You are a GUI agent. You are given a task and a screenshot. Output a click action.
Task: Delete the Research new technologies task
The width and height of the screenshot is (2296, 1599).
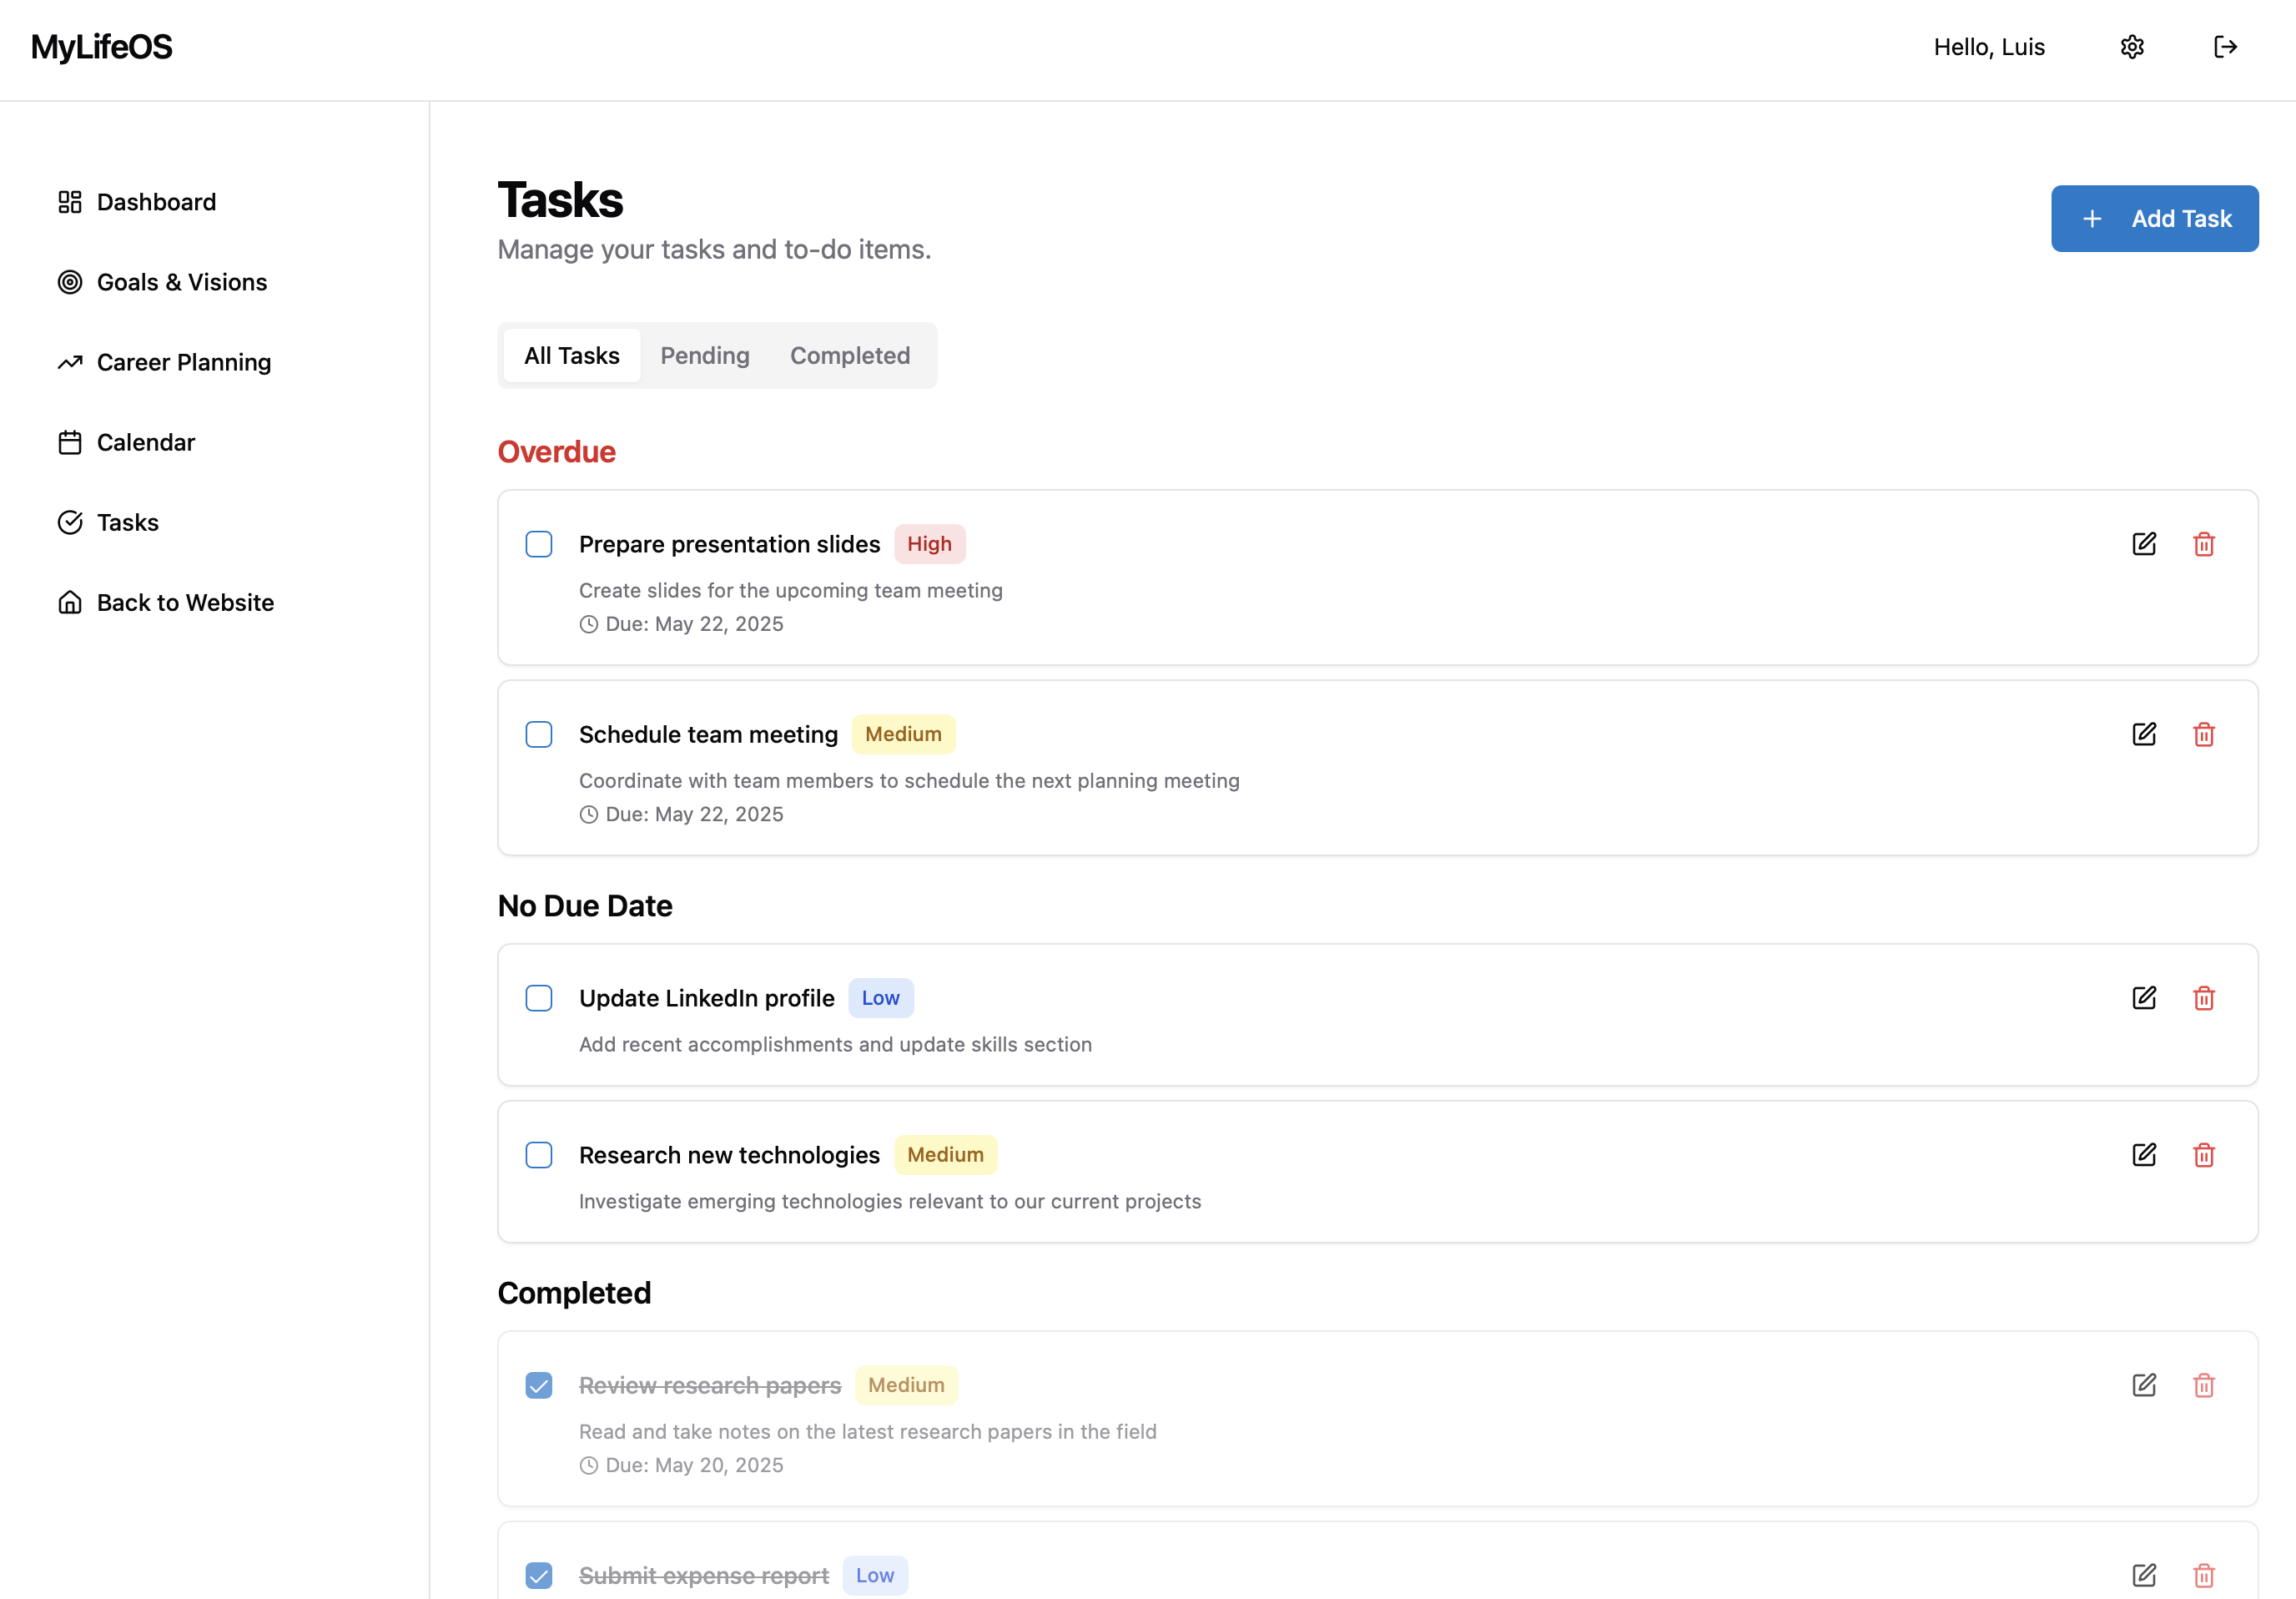click(x=2205, y=1155)
